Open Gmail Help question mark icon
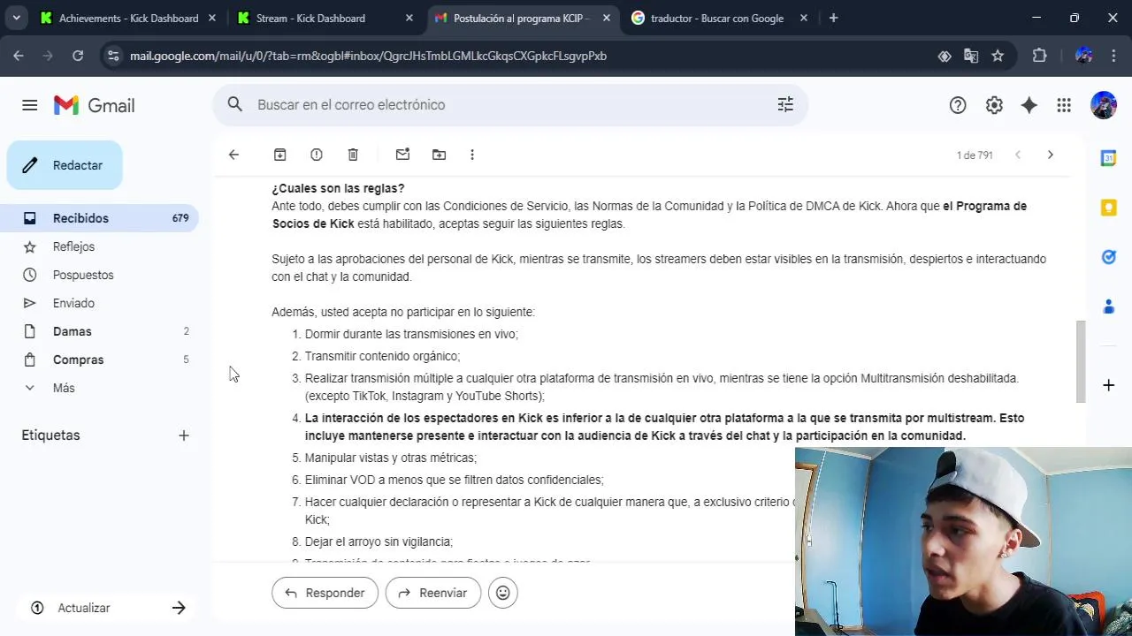1132x636 pixels. pyautogui.click(x=958, y=105)
